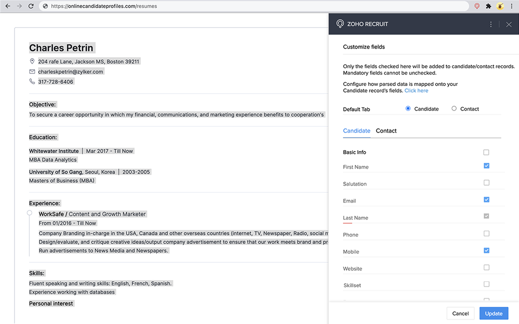Uncheck the Email field checkbox
Image resolution: width=519 pixels, height=324 pixels.
point(486,199)
